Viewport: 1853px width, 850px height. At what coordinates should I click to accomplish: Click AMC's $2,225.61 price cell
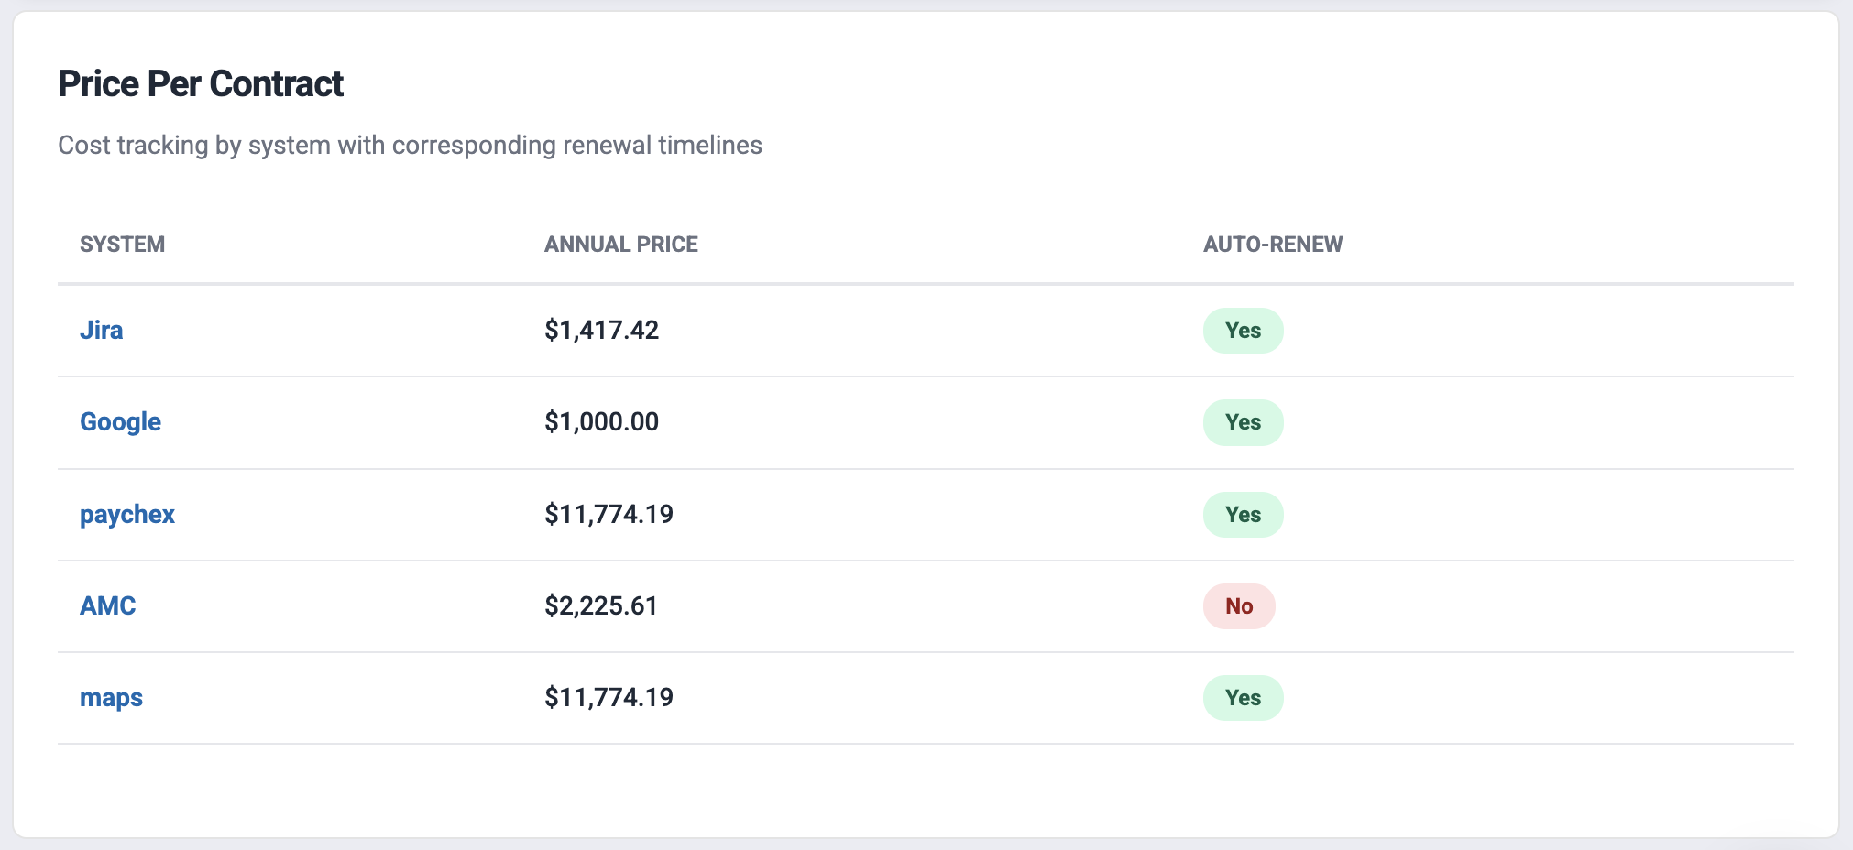[600, 605]
